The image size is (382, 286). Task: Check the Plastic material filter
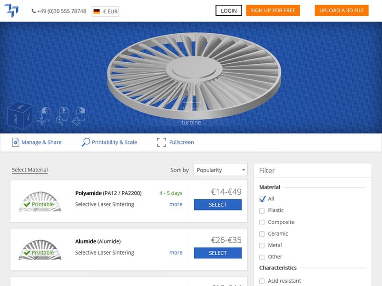tap(262, 210)
